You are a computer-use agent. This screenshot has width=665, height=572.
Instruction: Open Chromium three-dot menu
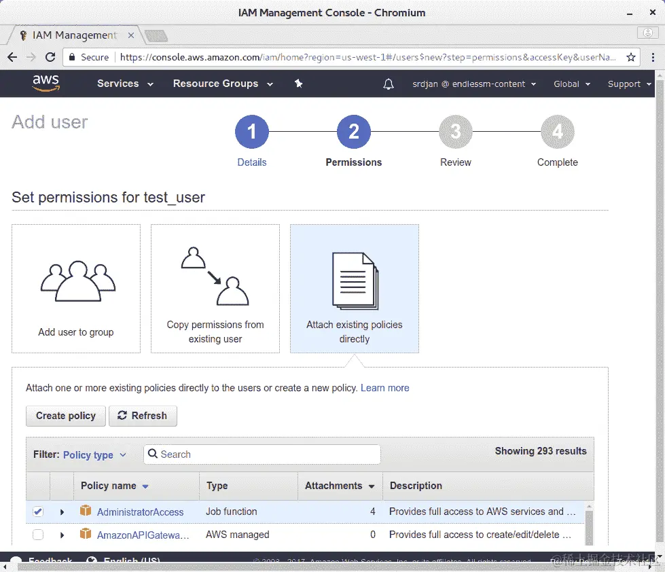pos(653,57)
